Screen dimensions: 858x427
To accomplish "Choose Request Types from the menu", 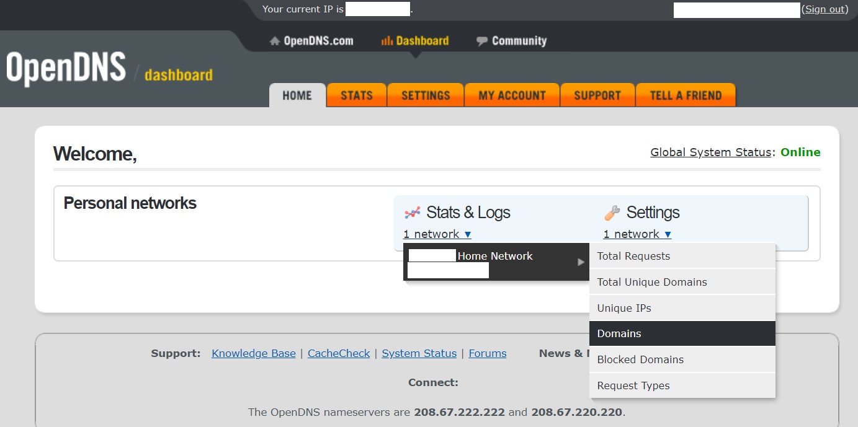I will [x=682, y=385].
